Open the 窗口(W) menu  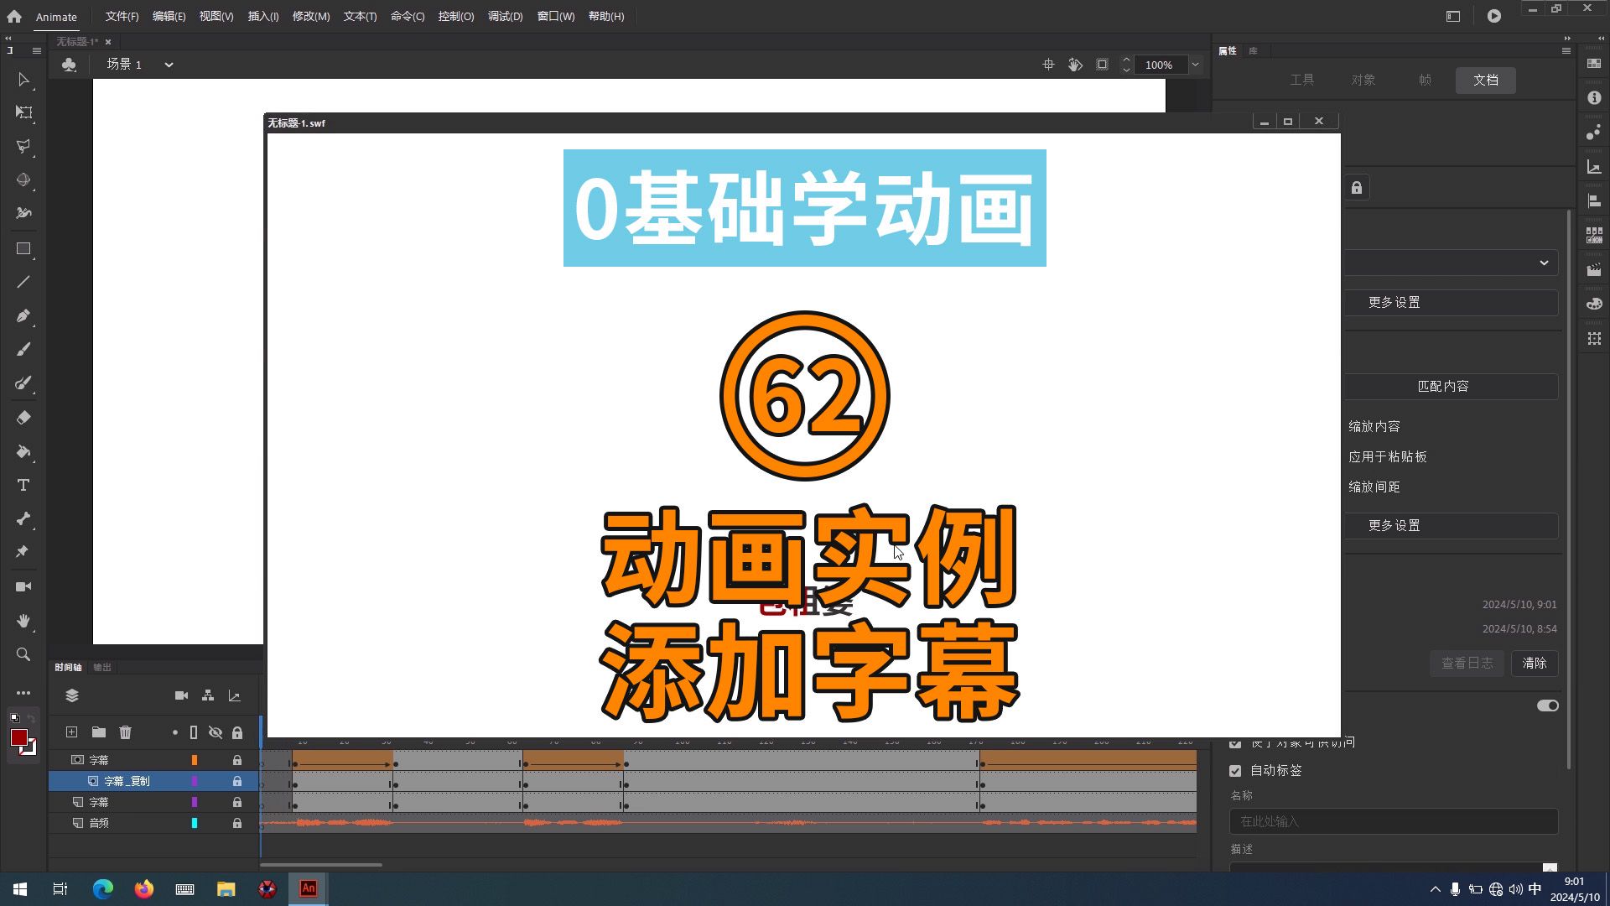click(x=555, y=16)
